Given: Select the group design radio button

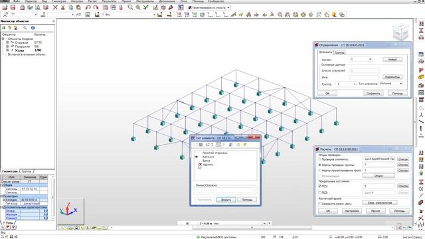Looking at the screenshot, I should click(320, 171).
